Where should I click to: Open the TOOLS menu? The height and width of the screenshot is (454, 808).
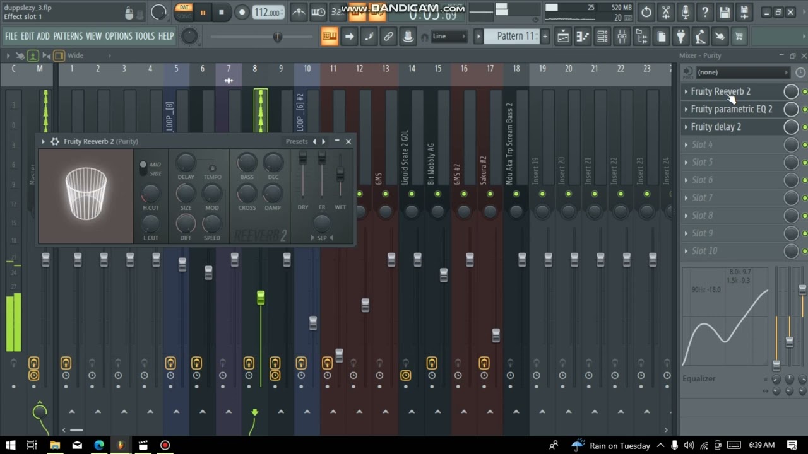click(145, 37)
